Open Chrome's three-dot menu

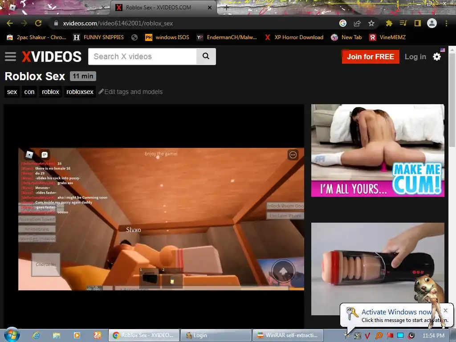tap(446, 23)
